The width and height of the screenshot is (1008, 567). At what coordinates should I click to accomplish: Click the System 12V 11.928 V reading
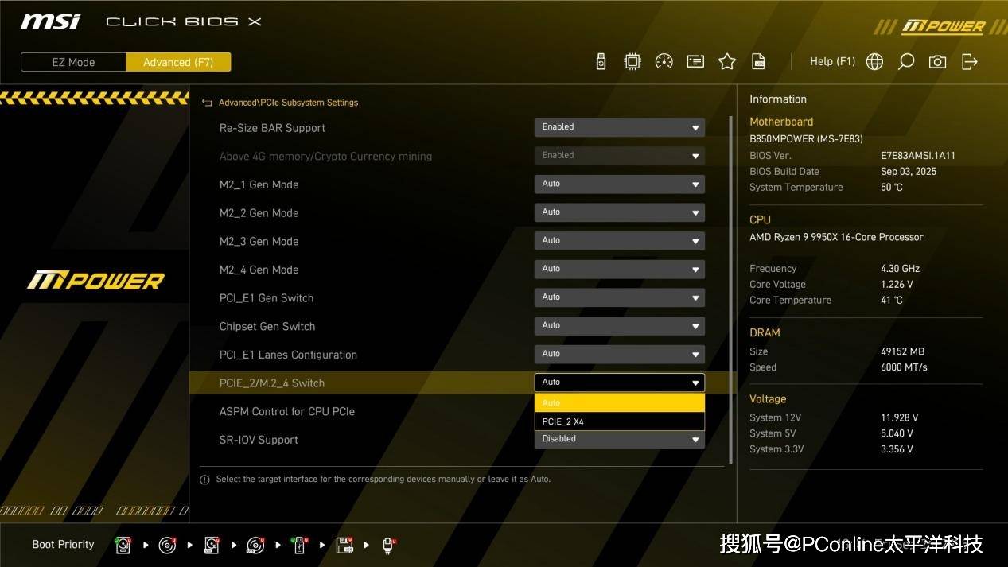pos(900,417)
